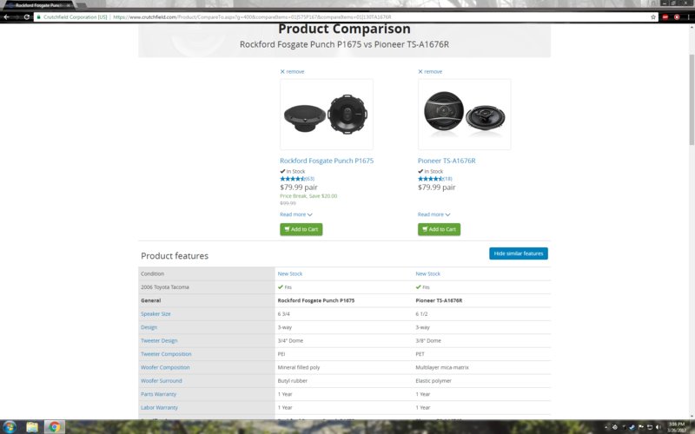
Task: Click the browser address bar URL
Action: [x=252, y=16]
